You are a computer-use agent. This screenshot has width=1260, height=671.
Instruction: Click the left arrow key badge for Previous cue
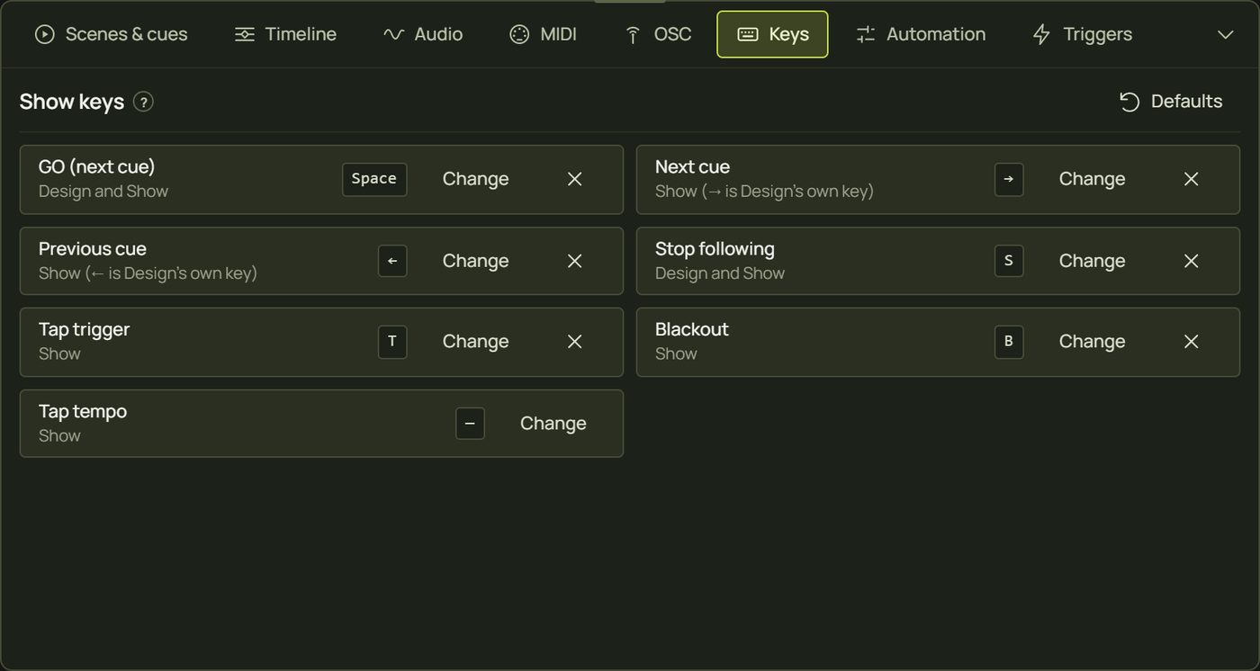click(x=392, y=261)
